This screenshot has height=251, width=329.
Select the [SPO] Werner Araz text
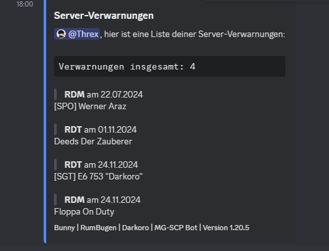90,107
